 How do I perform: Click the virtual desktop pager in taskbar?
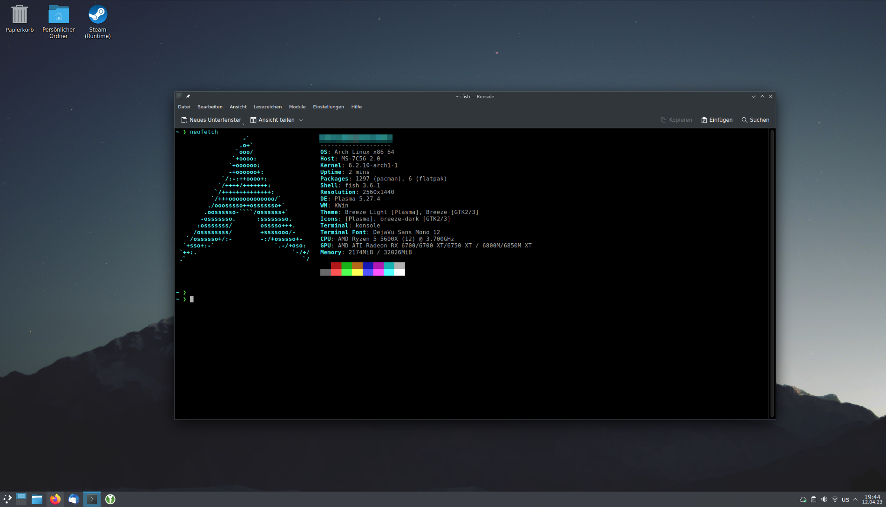click(x=21, y=499)
